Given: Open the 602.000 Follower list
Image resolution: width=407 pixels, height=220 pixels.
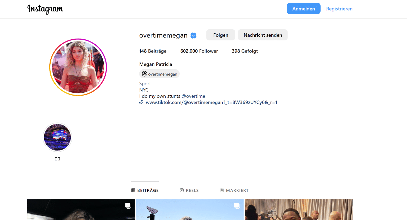Looking at the screenshot, I should pos(199,51).
